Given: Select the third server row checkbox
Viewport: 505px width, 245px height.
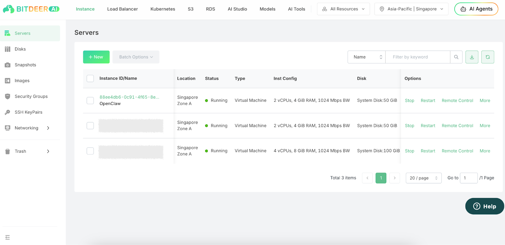Looking at the screenshot, I should (90, 151).
